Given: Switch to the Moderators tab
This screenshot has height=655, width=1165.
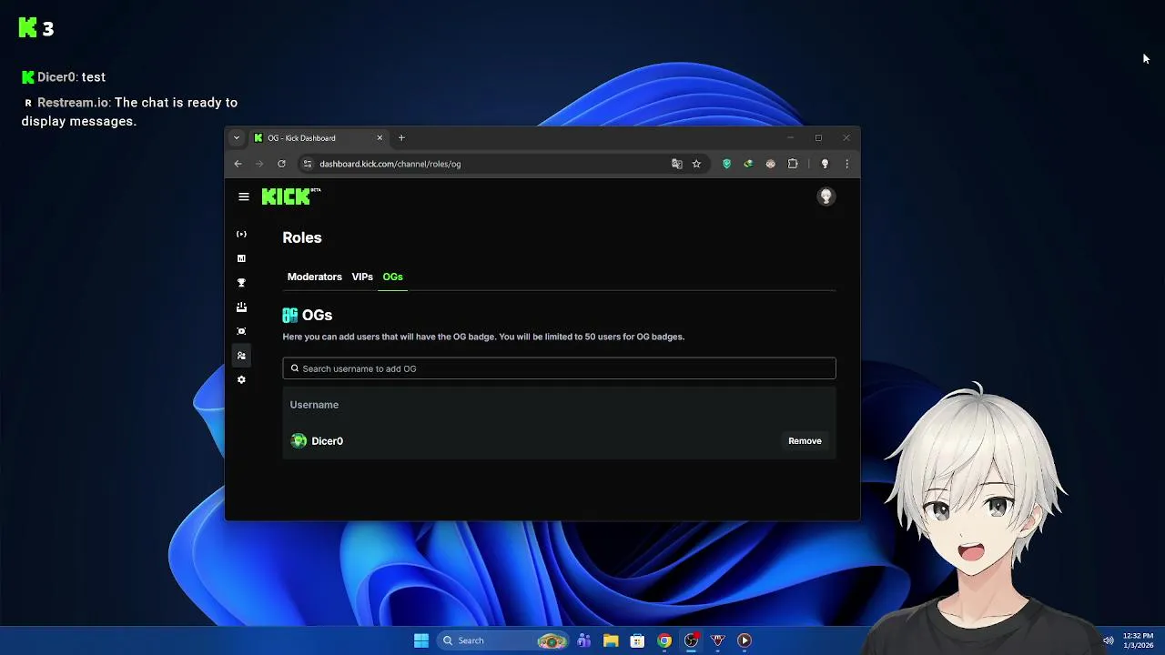Looking at the screenshot, I should [x=315, y=277].
